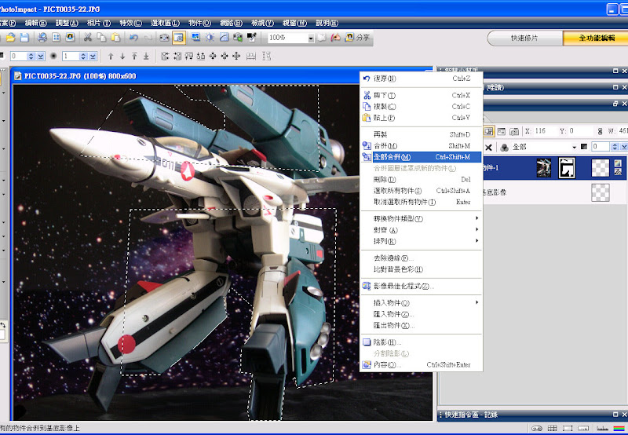This screenshot has width=628, height=435.
Task: Choose 比對背景色彩(H) menu entry
Action: click(421, 269)
